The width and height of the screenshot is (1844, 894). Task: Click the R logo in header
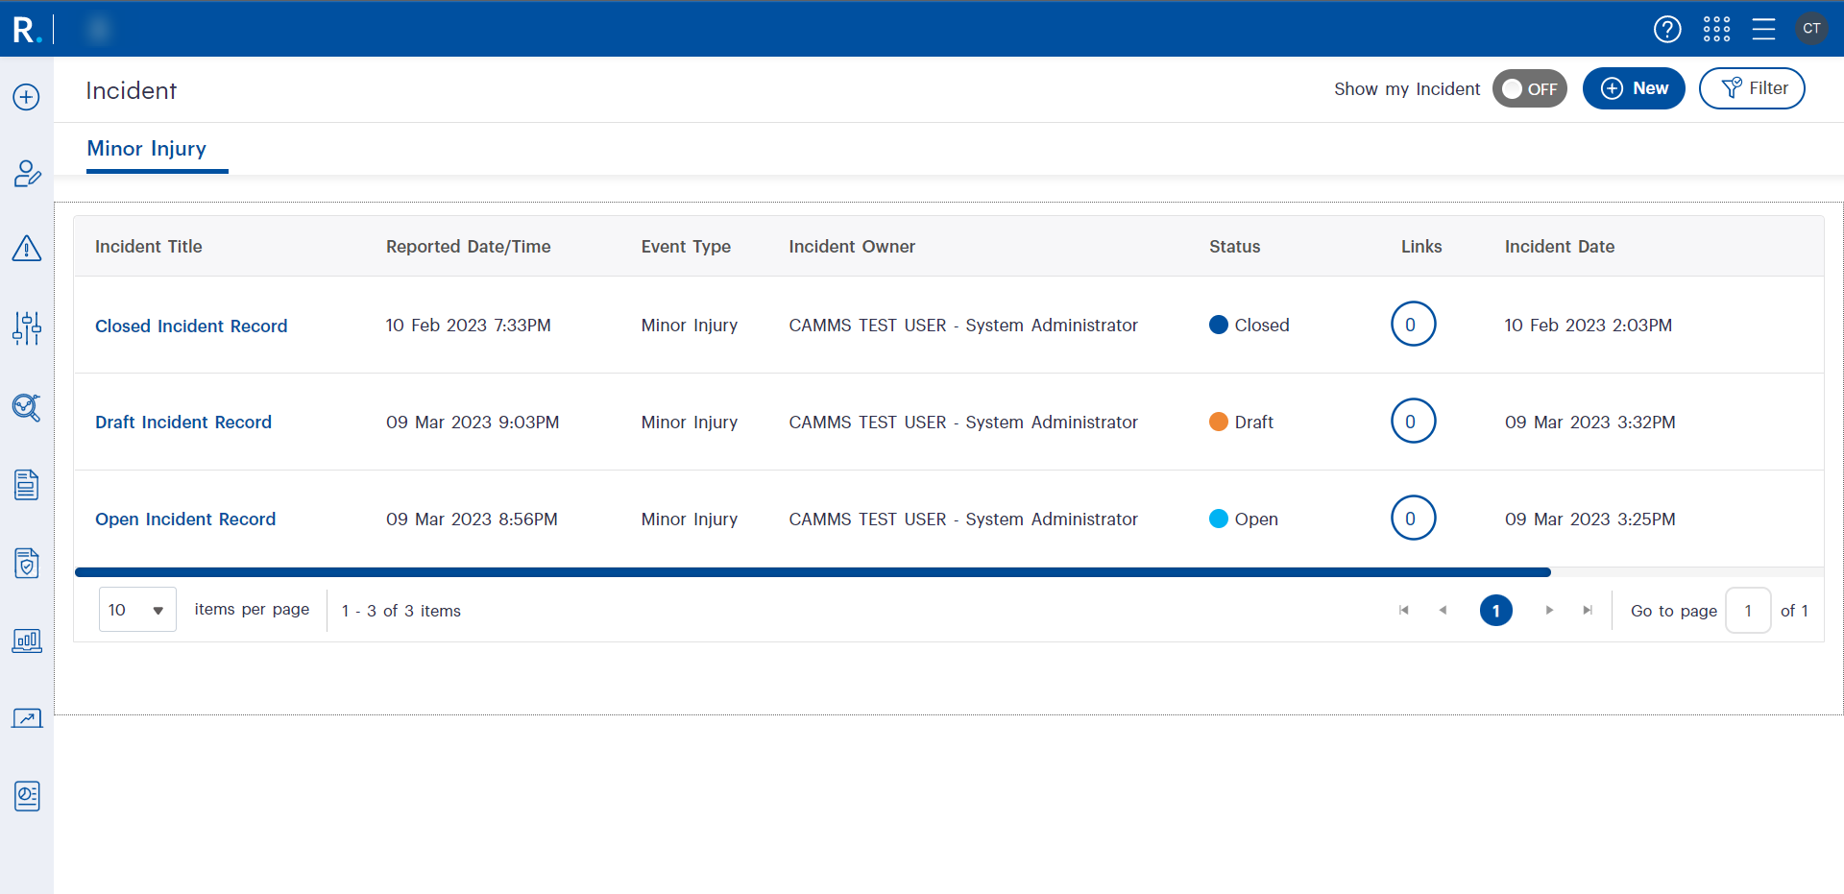[26, 30]
